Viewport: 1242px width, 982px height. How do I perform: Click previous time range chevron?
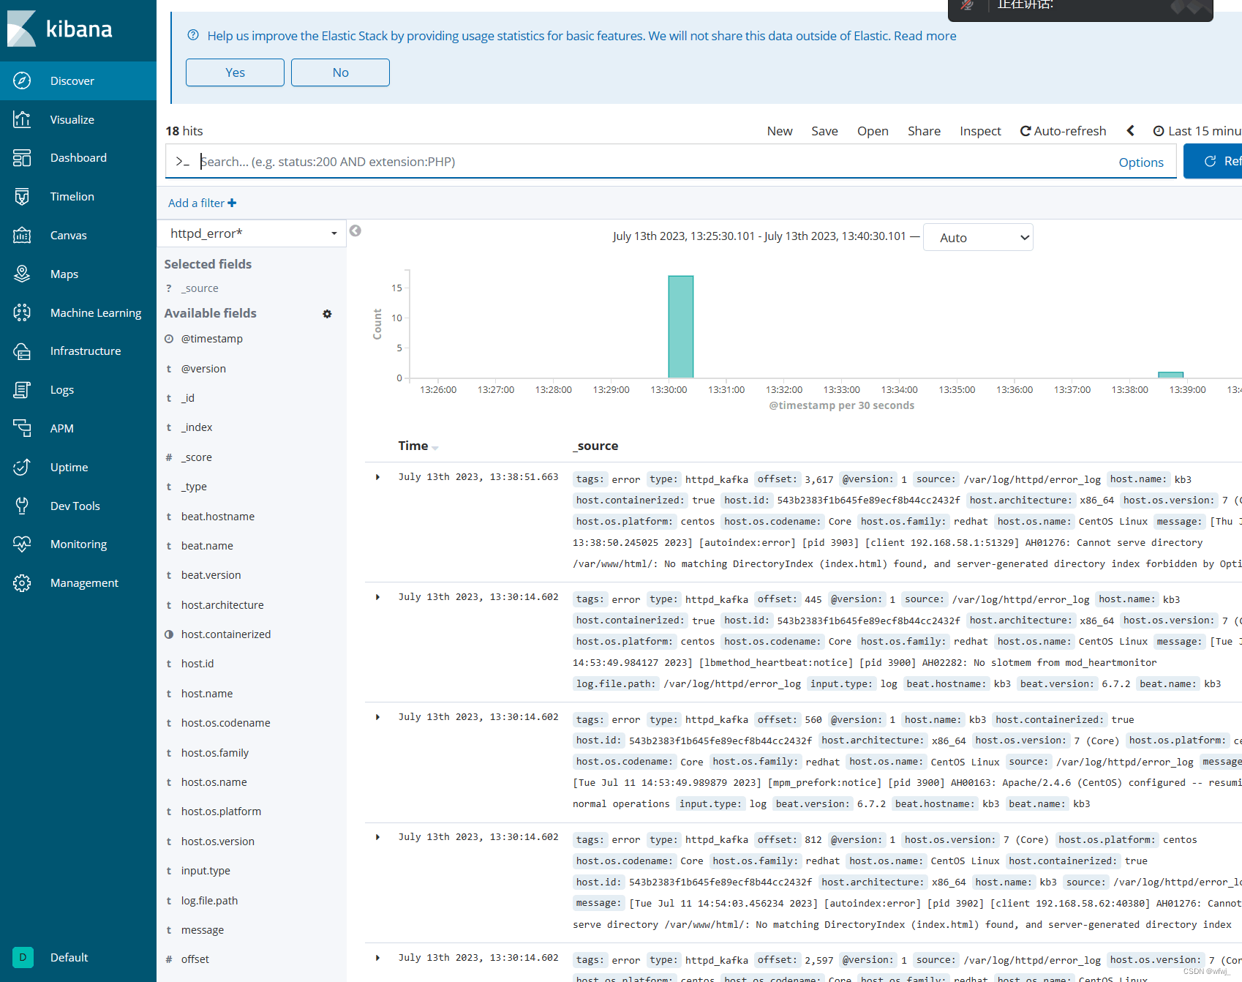coord(1130,130)
